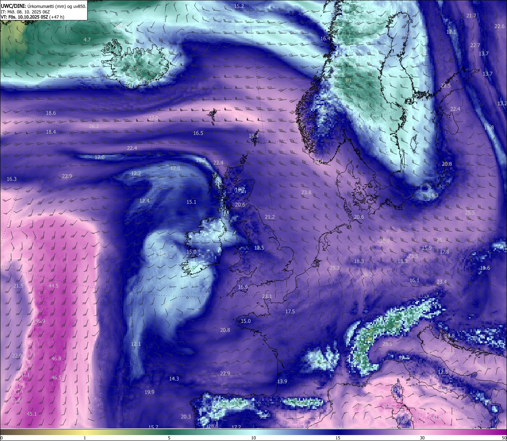Click the 17.2 value over Spain
This screenshot has height=441, width=507.
[x=236, y=427]
